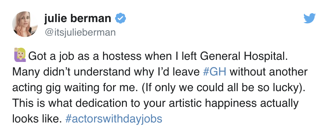328x131 pixels.
Task: Open the #GH hashtag
Action: point(215,72)
